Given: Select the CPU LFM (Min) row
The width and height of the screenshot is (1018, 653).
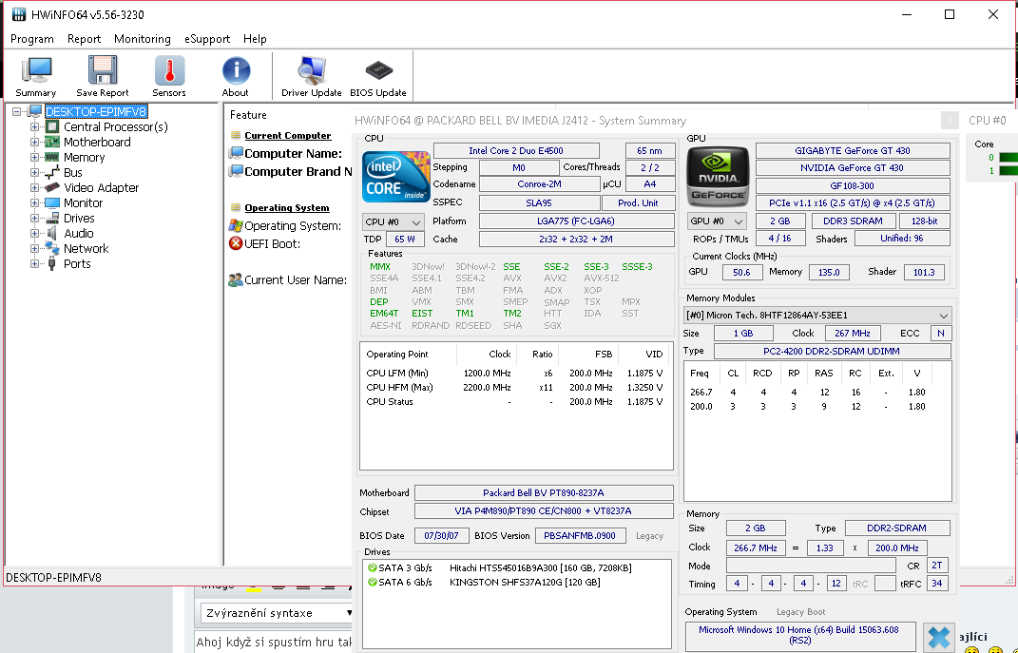Looking at the screenshot, I should [515, 374].
